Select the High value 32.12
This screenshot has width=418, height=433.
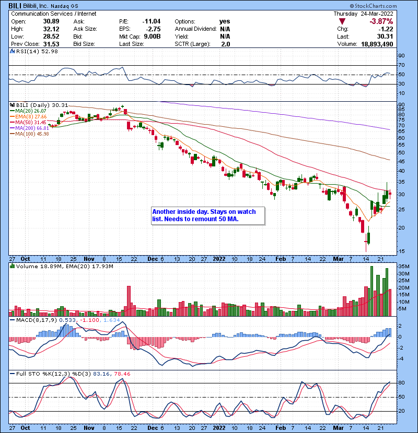pyautogui.click(x=51, y=29)
